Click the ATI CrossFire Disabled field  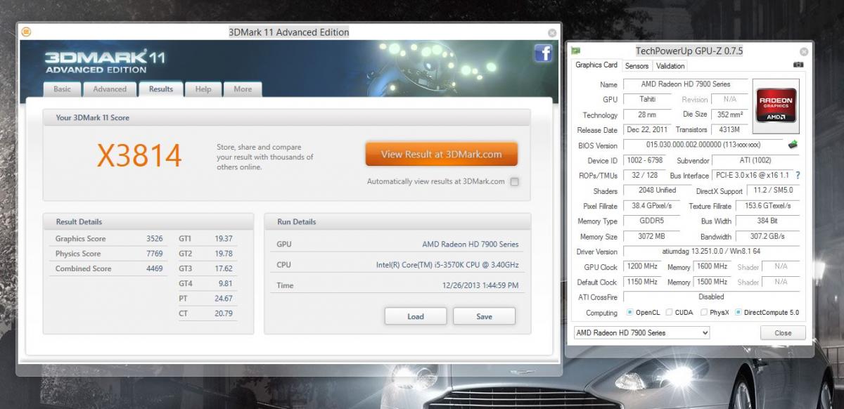tap(711, 297)
